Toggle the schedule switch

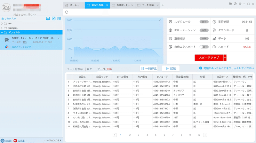tap(204, 22)
